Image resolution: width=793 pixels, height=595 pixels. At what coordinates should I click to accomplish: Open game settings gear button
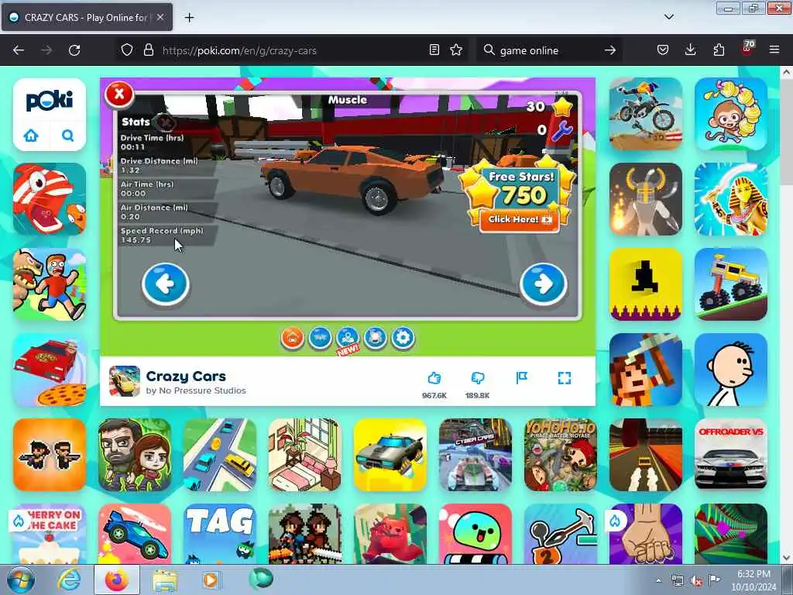[x=403, y=338]
